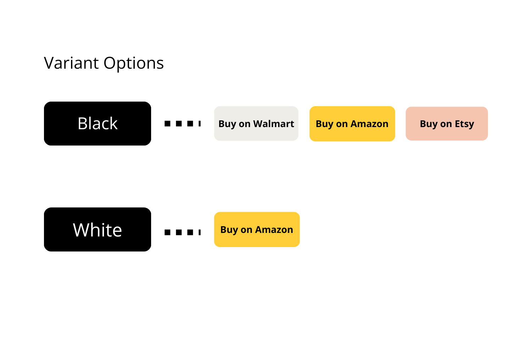
Task: Open Buy on Amazon in the White row
Action: point(257,229)
